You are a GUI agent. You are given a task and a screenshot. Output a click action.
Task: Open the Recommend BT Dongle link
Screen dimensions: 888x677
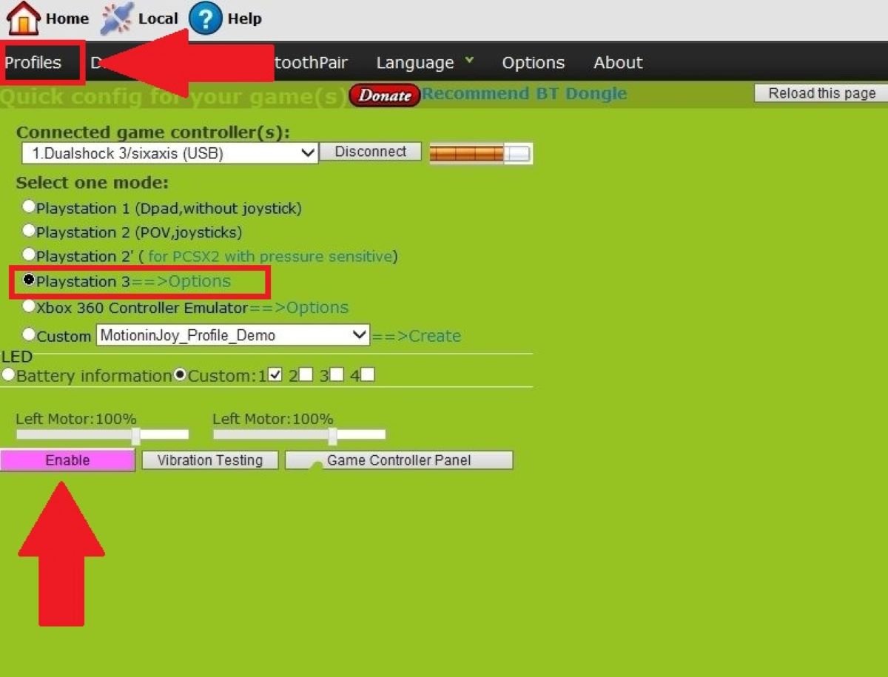[x=525, y=94]
